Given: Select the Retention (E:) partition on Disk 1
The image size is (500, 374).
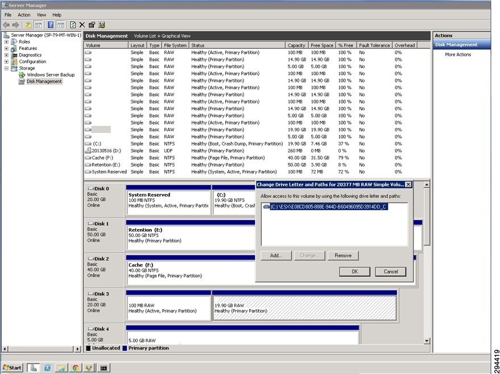Looking at the screenshot, I should [191, 235].
